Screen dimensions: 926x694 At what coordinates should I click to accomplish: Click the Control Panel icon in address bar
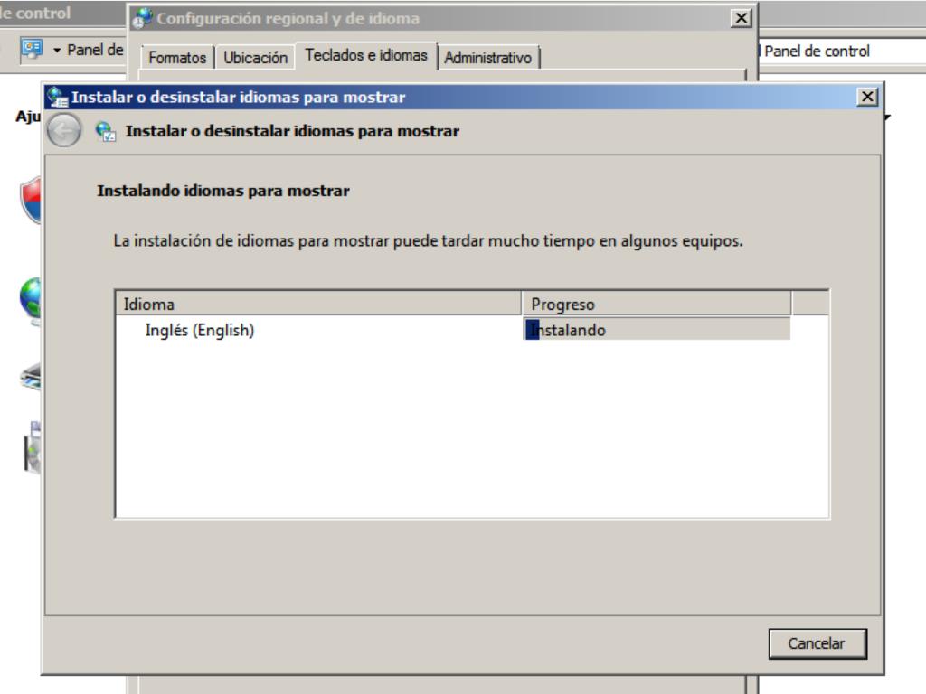click(x=30, y=51)
